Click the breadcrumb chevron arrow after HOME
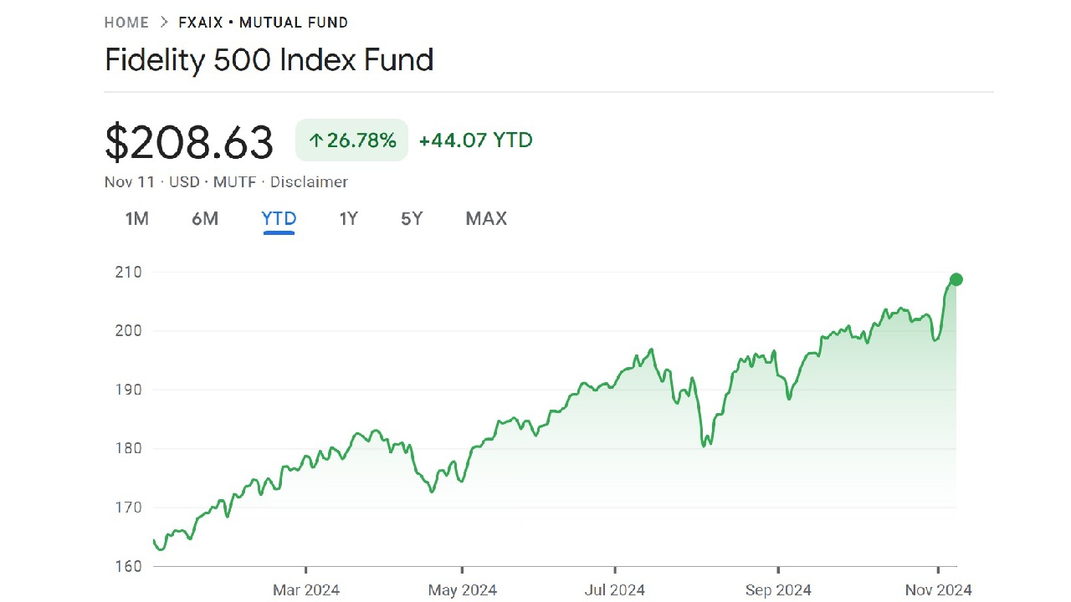 [163, 23]
